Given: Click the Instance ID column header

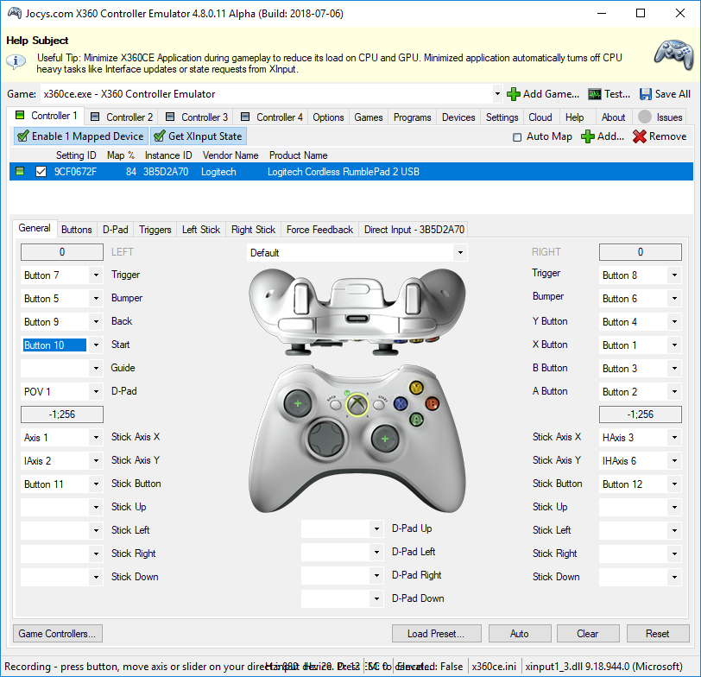Looking at the screenshot, I should pos(168,155).
